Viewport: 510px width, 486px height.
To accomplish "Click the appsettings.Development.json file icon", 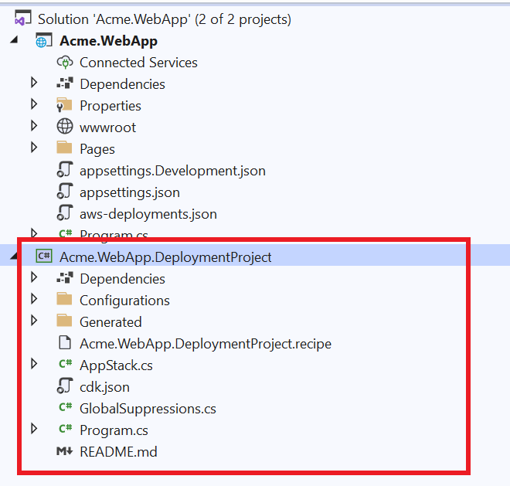I will coord(65,170).
